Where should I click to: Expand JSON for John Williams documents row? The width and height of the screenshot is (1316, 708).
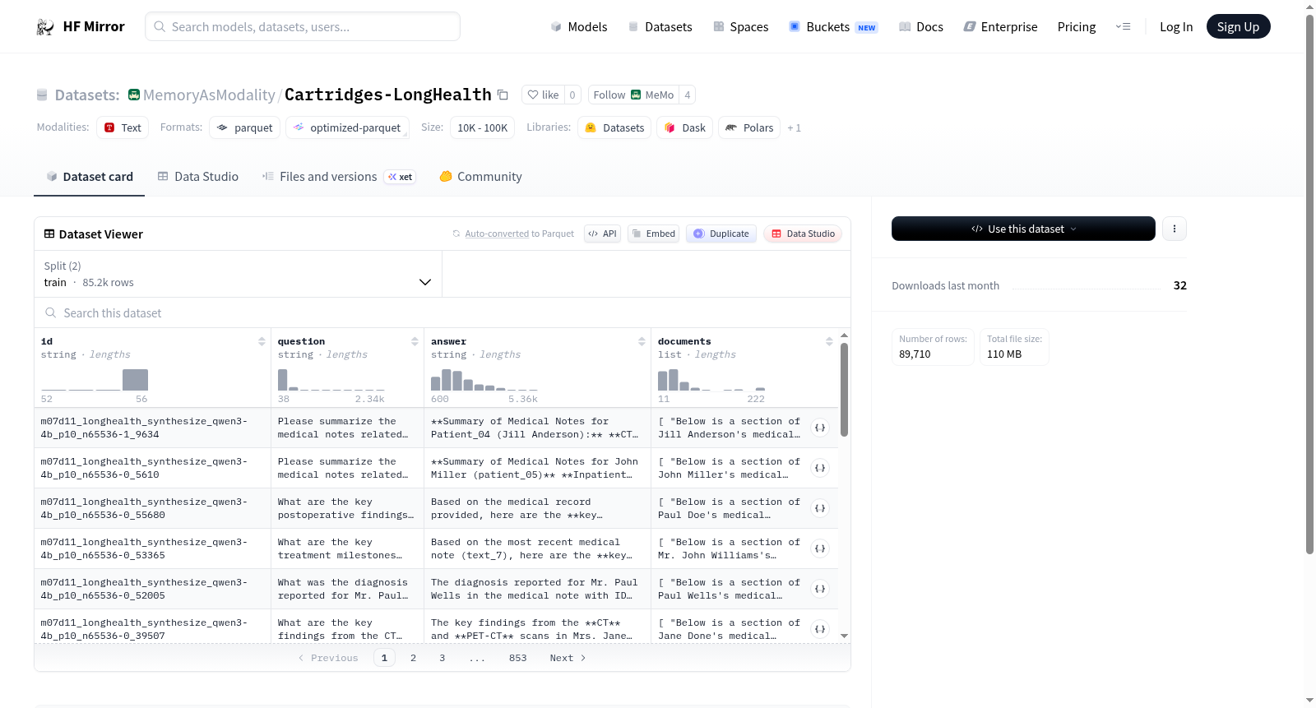tap(820, 548)
